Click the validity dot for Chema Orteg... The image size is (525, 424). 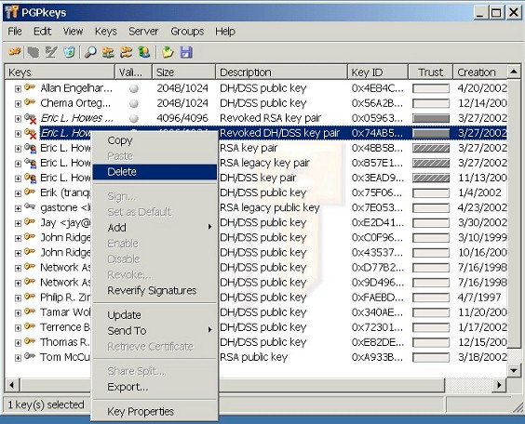tap(134, 103)
